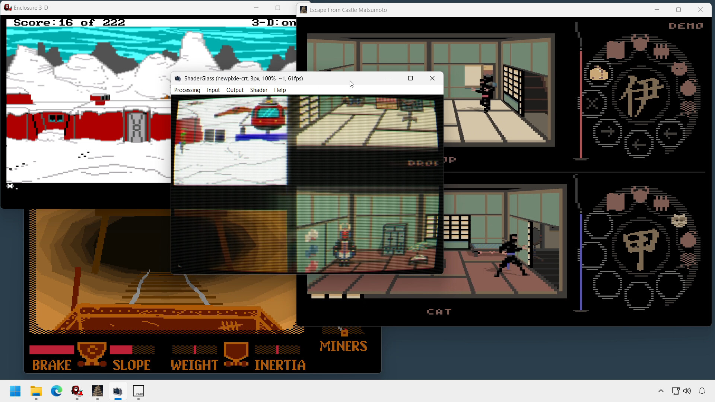Click the right-arrow slot in upper wheel

(x=608, y=132)
